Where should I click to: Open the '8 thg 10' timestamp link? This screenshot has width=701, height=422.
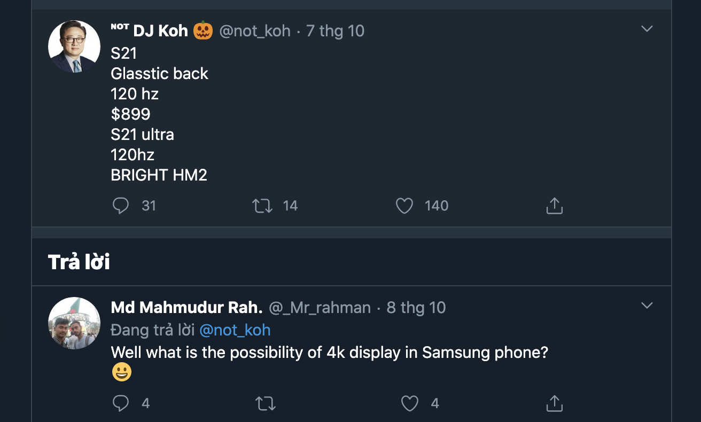[x=416, y=308]
